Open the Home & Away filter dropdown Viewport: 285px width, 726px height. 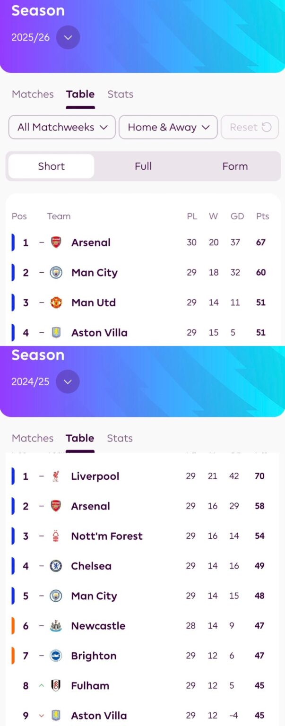(168, 127)
